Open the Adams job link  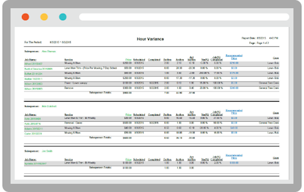33,128
